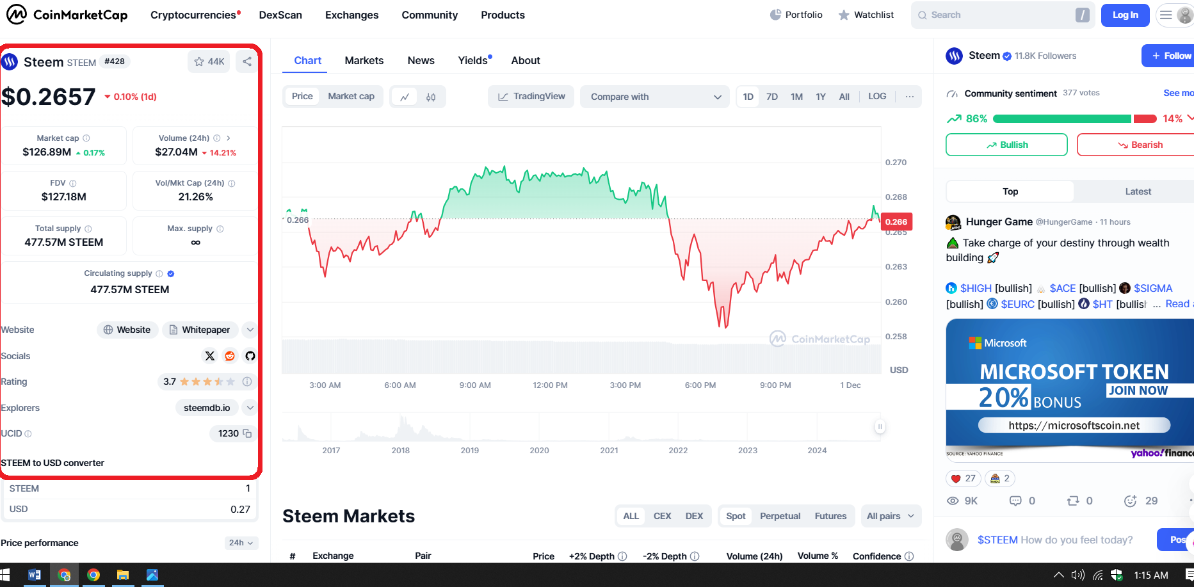Open the Latest posts tab
The image size is (1194, 587).
click(x=1138, y=191)
